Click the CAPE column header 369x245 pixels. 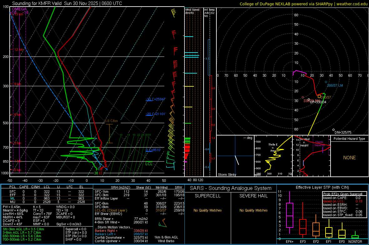coord(24,187)
